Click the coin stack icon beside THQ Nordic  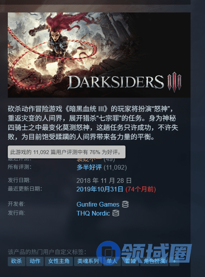tap(116, 213)
